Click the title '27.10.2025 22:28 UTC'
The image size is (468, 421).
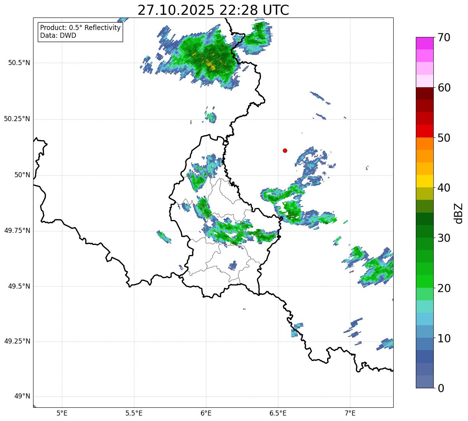(213, 10)
